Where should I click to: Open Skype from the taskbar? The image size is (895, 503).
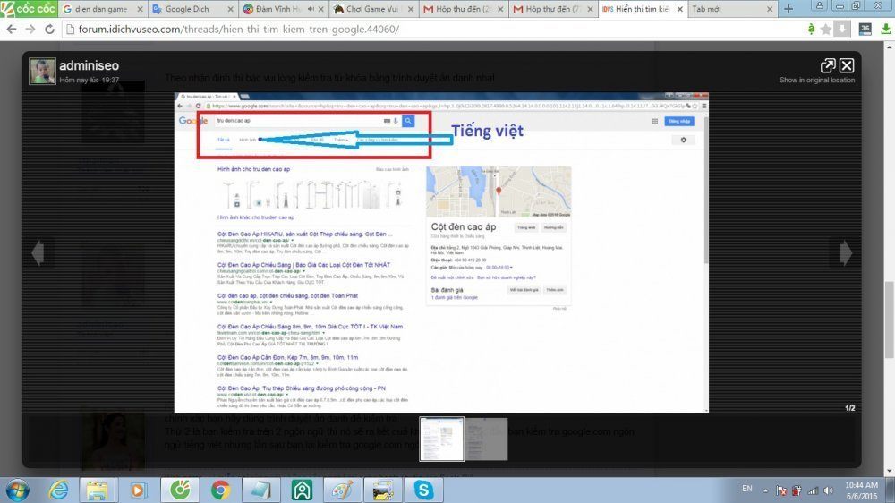423,490
